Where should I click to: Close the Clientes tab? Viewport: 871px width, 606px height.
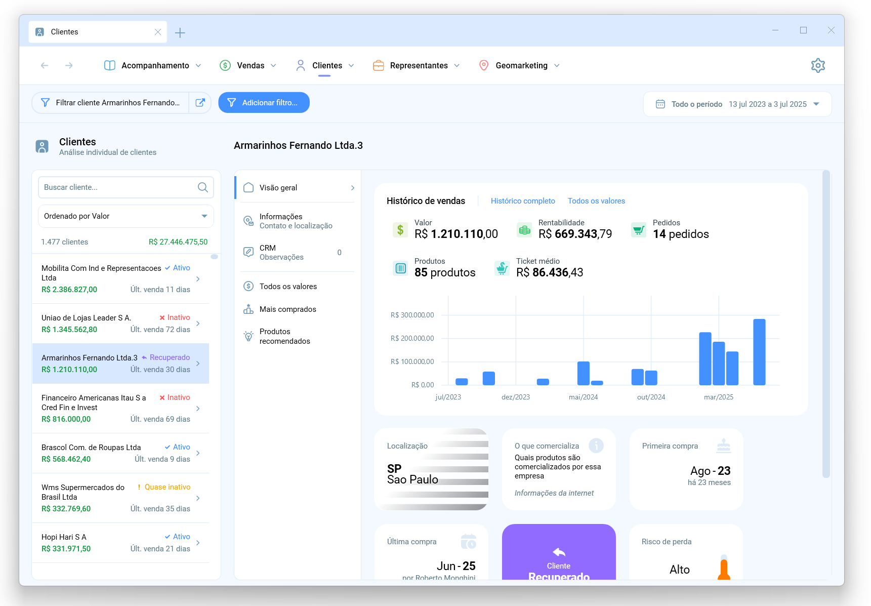(158, 32)
